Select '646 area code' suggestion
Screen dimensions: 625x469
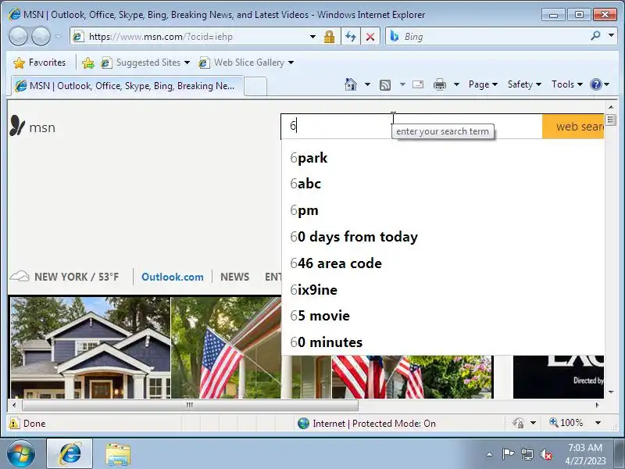[442, 263]
